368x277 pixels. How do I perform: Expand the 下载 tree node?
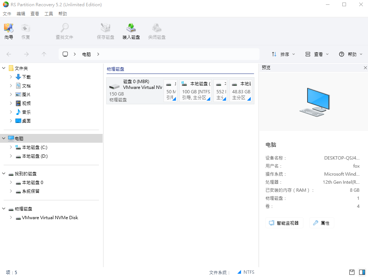point(11,77)
